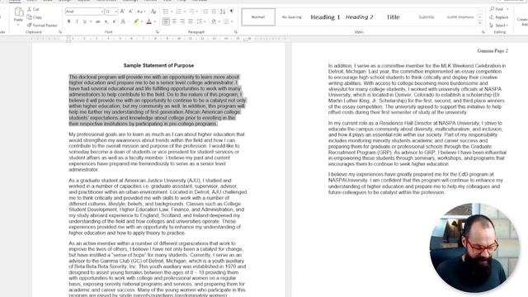Apply the Subtle Emphasis style

click(460, 16)
